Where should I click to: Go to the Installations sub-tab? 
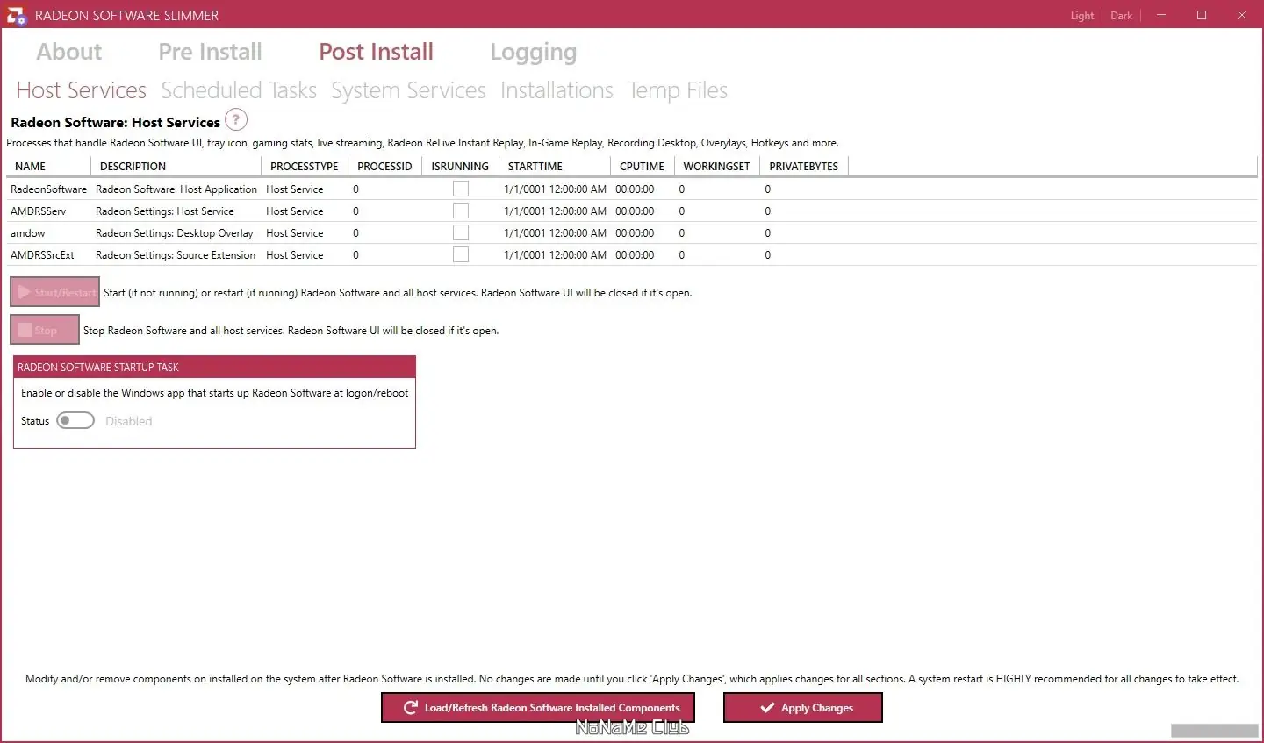(557, 90)
